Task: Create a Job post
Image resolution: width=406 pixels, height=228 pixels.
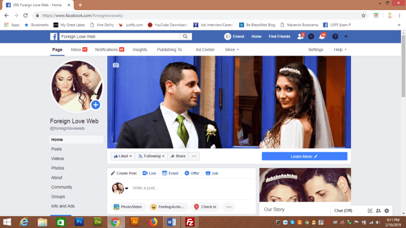Action: [x=212, y=173]
